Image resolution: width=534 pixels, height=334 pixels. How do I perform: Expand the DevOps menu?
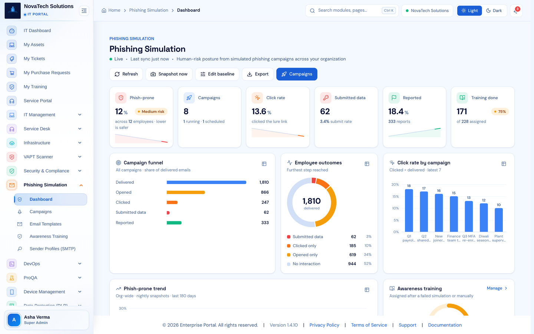tap(80, 264)
